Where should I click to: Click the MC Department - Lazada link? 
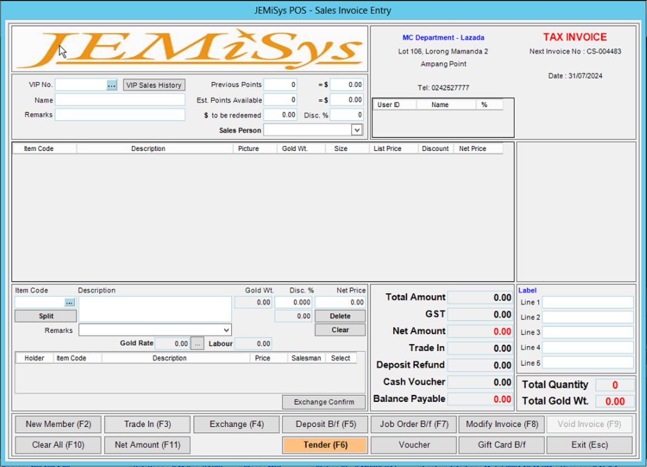pos(443,37)
